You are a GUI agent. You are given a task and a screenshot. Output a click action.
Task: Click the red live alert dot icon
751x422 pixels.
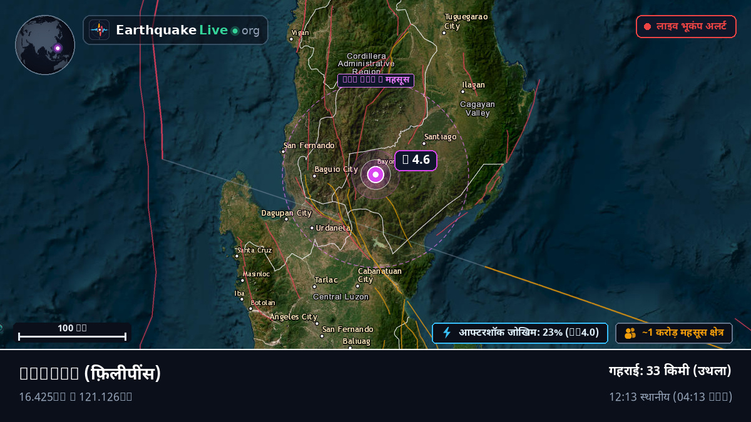tap(648, 27)
